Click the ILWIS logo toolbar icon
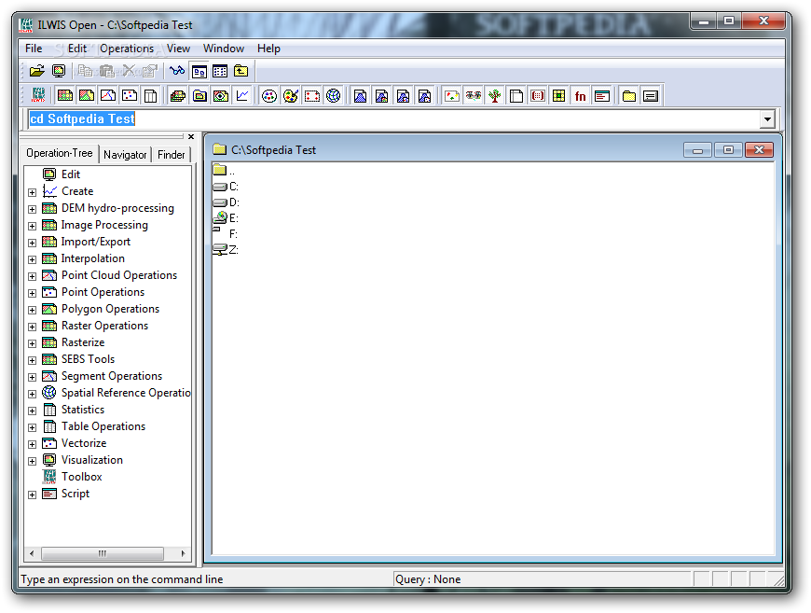The image size is (811, 613). pyautogui.click(x=38, y=95)
